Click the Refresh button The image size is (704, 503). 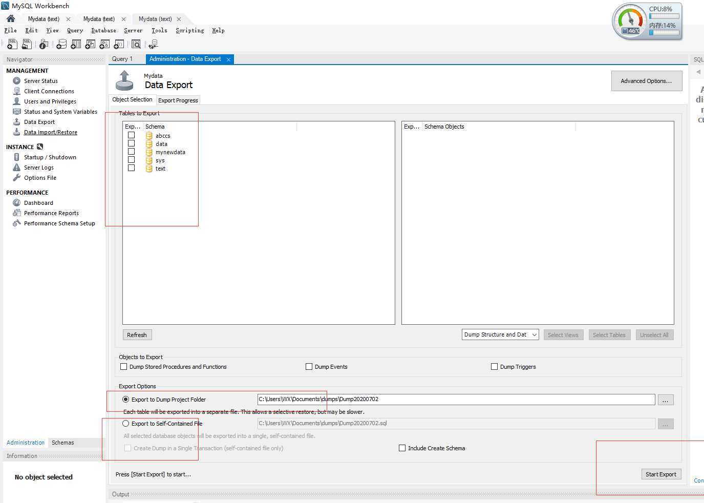tap(137, 335)
